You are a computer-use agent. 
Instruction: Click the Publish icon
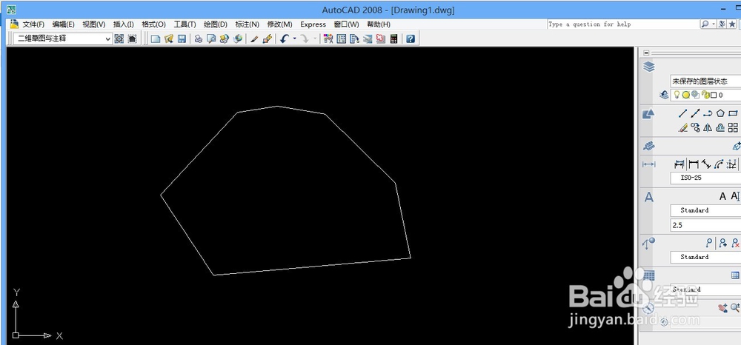(x=225, y=38)
